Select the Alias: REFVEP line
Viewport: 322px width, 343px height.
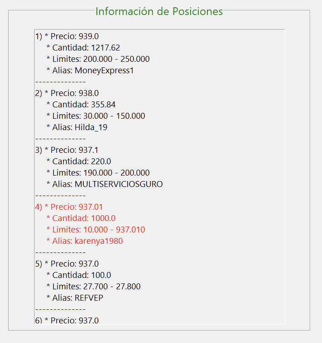click(x=75, y=298)
